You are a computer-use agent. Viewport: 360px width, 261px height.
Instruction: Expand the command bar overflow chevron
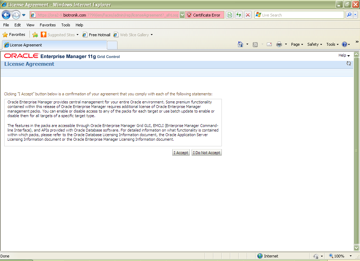coord(357,42)
